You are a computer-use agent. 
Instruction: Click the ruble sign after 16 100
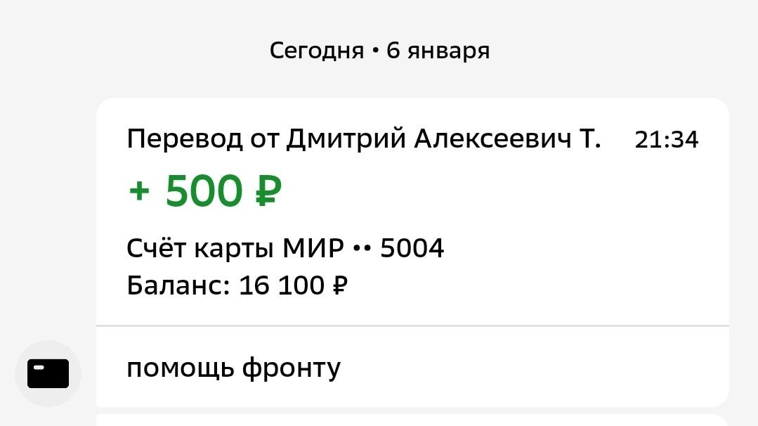pyautogui.click(x=340, y=285)
